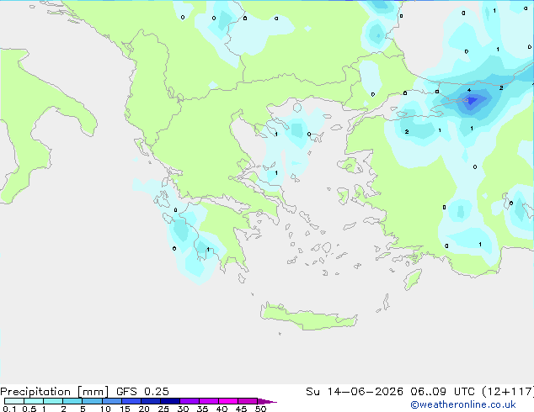Click the 'Precipitation [mm]' title text
Image resolution: width=534 pixels, height=412 pixels.
(x=54, y=392)
